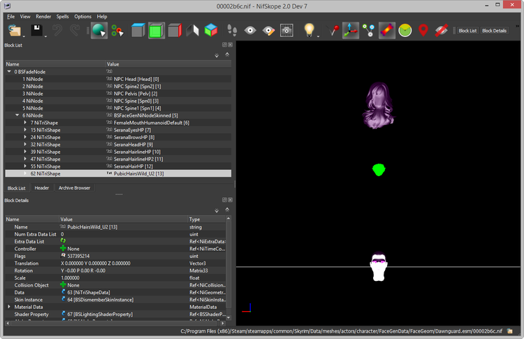Toggle the red location marker icon
This screenshot has height=339, width=524.
point(423,31)
